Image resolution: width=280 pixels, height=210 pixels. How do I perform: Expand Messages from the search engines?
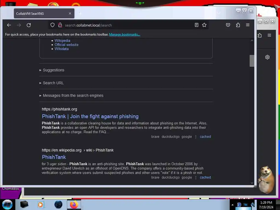point(71,95)
